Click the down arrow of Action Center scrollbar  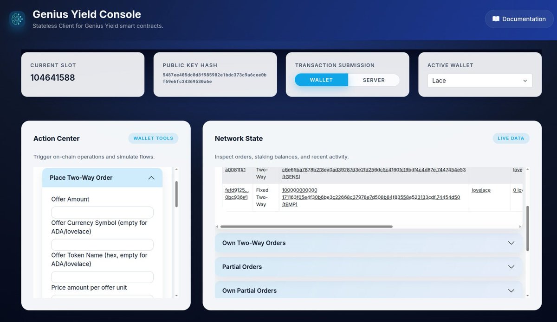click(176, 295)
